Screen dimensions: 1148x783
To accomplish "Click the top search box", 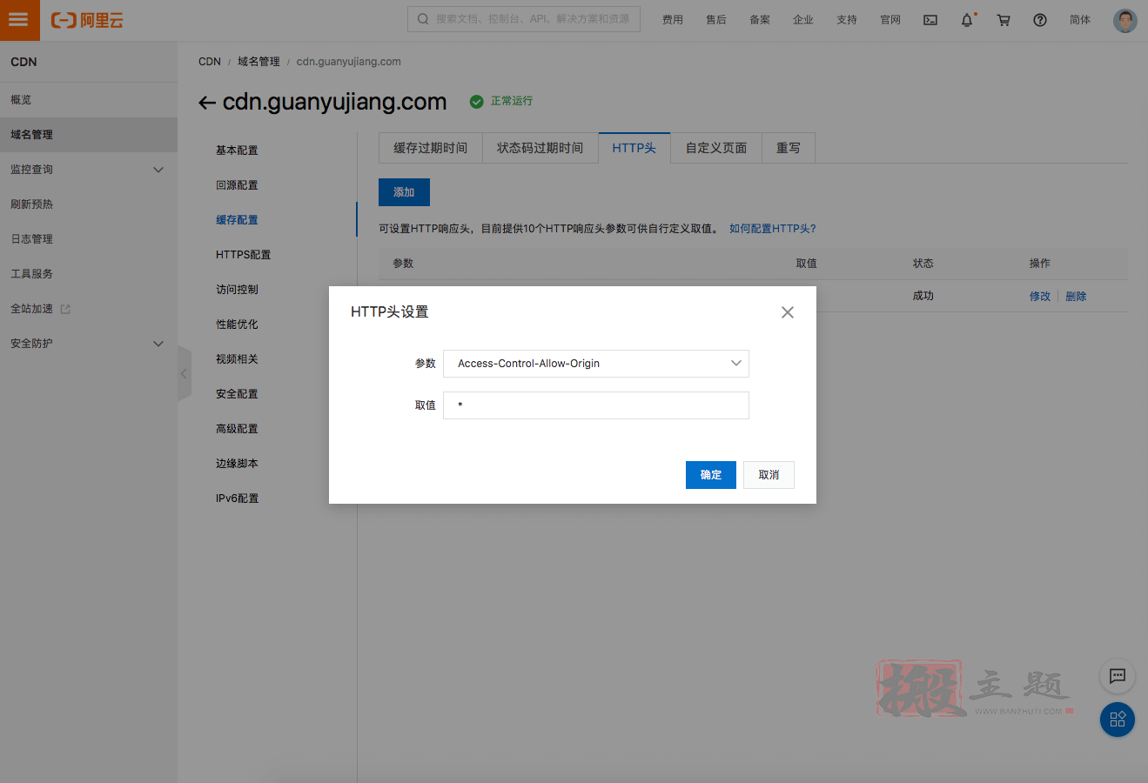I will click(524, 19).
